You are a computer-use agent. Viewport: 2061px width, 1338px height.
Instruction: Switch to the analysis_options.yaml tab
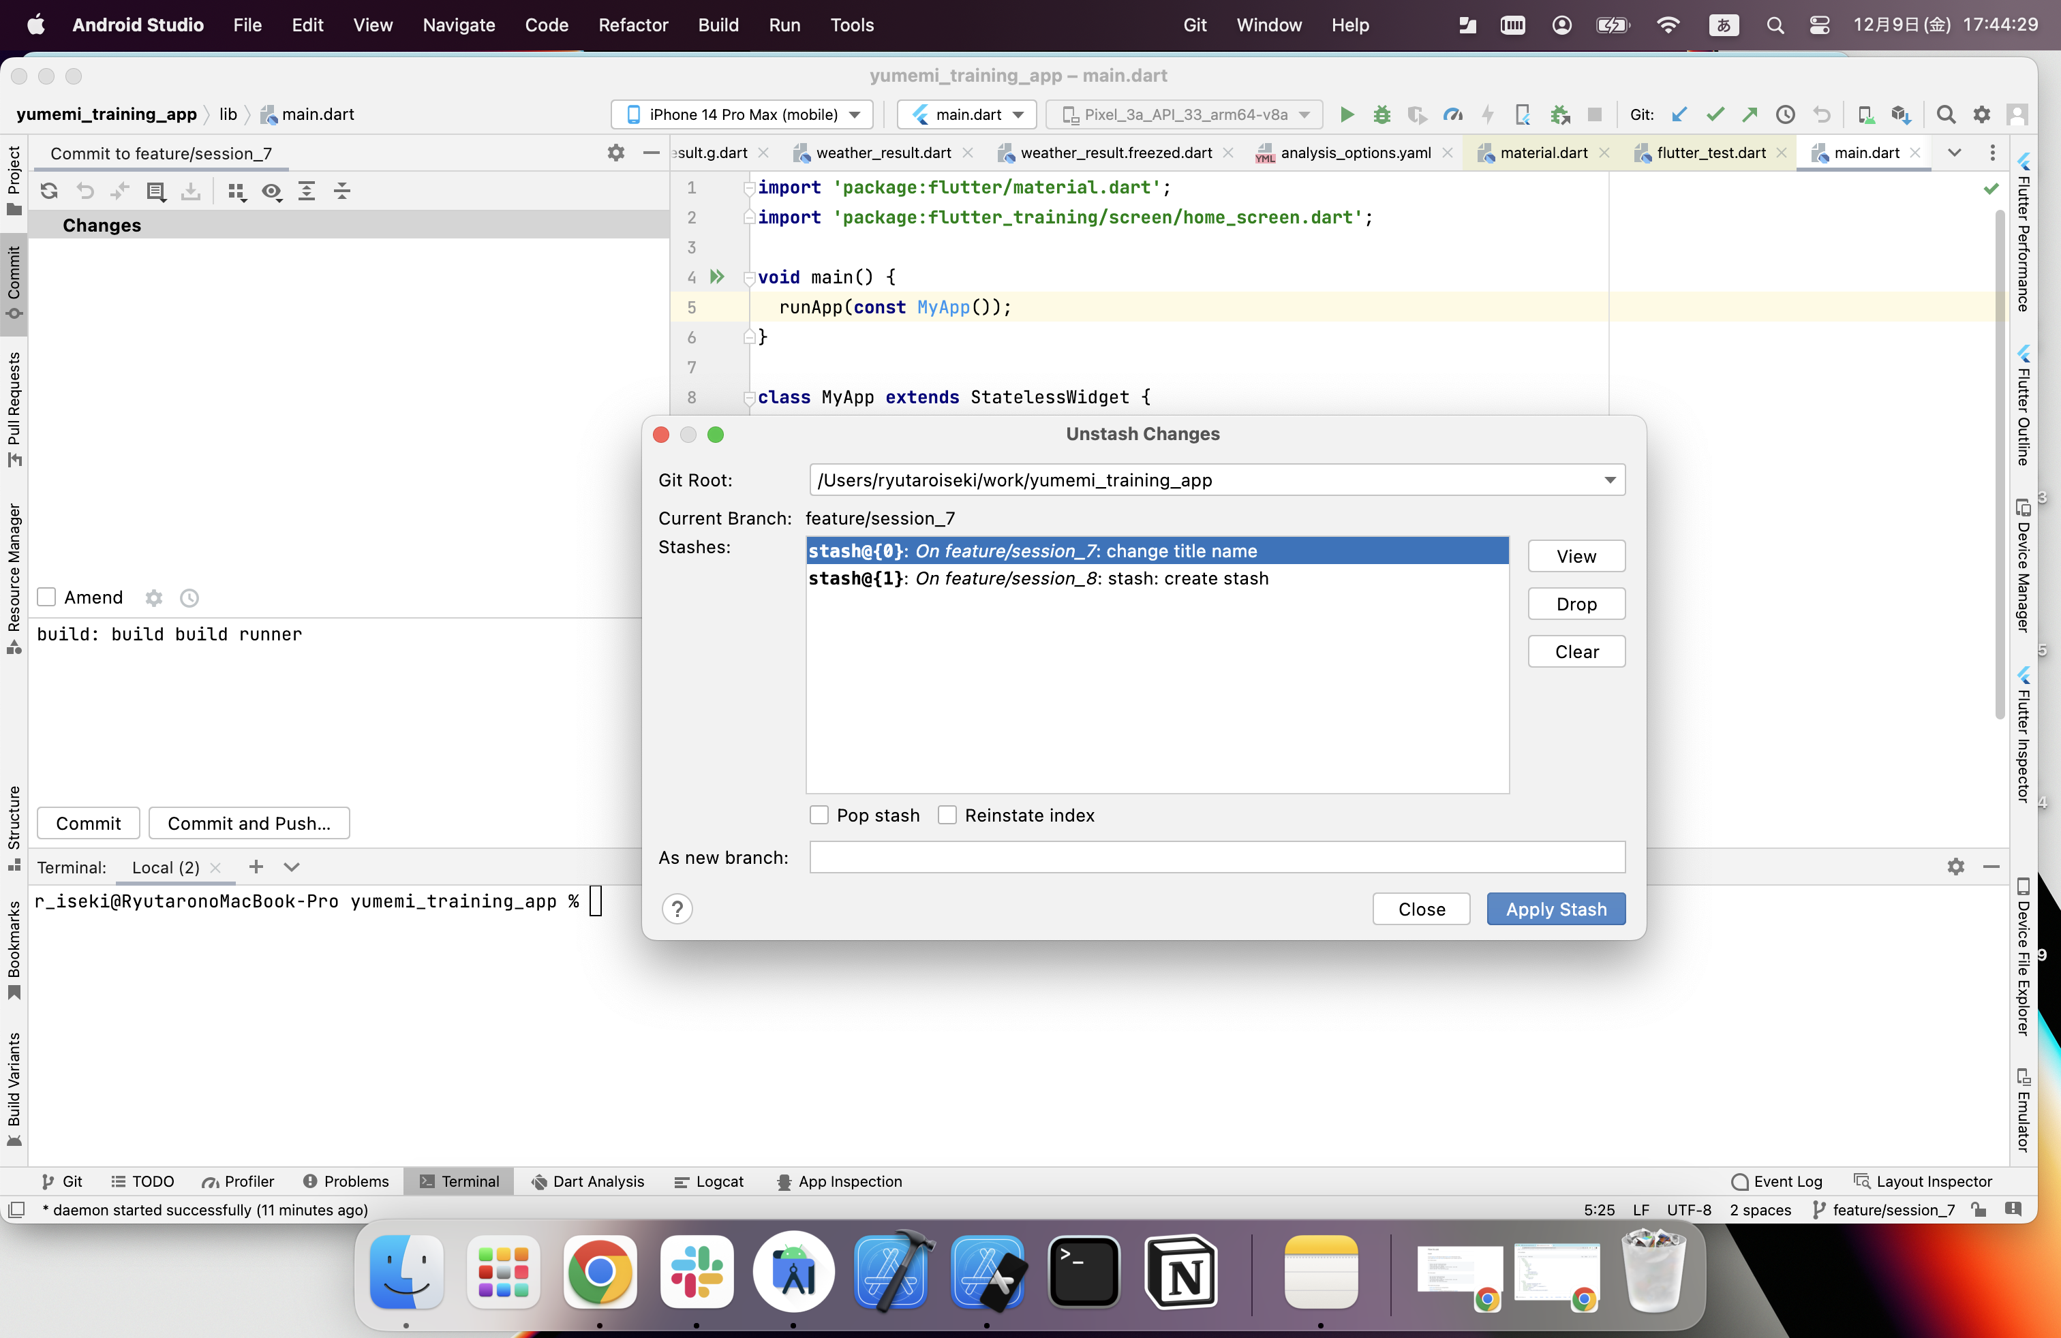pyautogui.click(x=1354, y=153)
